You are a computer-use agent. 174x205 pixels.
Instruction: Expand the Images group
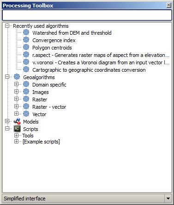pos(16,92)
